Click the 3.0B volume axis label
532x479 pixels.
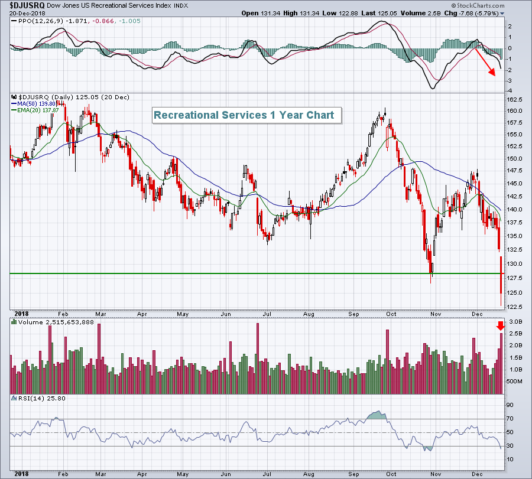515,322
